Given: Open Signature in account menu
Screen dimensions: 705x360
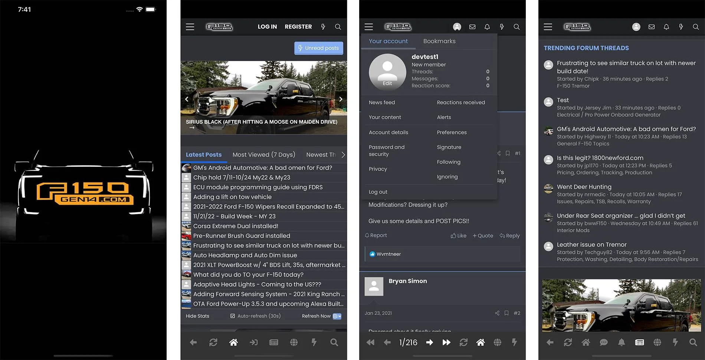Looking at the screenshot, I should coord(449,147).
